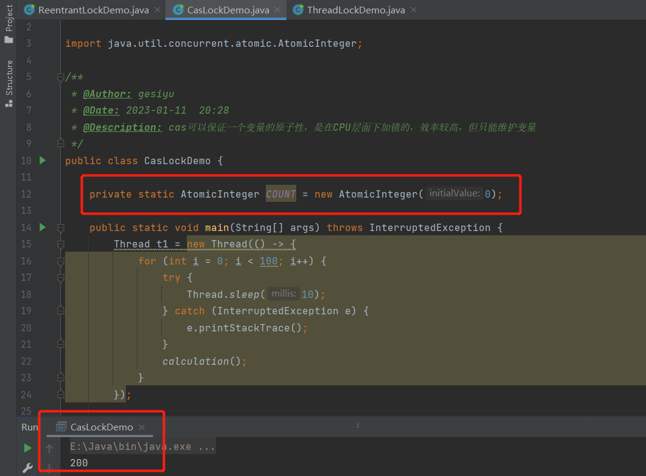Viewport: 646px width, 476px height.
Task: Close the ThreadLockDemo.java tab
Action: (414, 10)
